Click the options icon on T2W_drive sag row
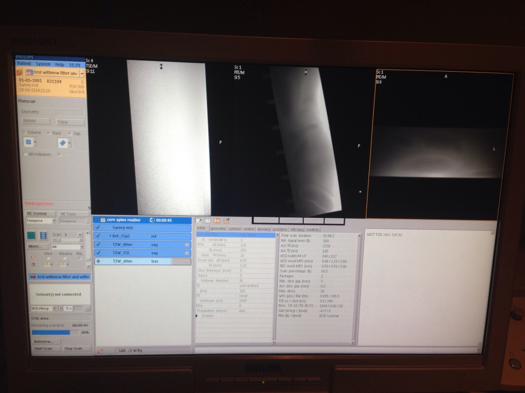 click(x=187, y=245)
